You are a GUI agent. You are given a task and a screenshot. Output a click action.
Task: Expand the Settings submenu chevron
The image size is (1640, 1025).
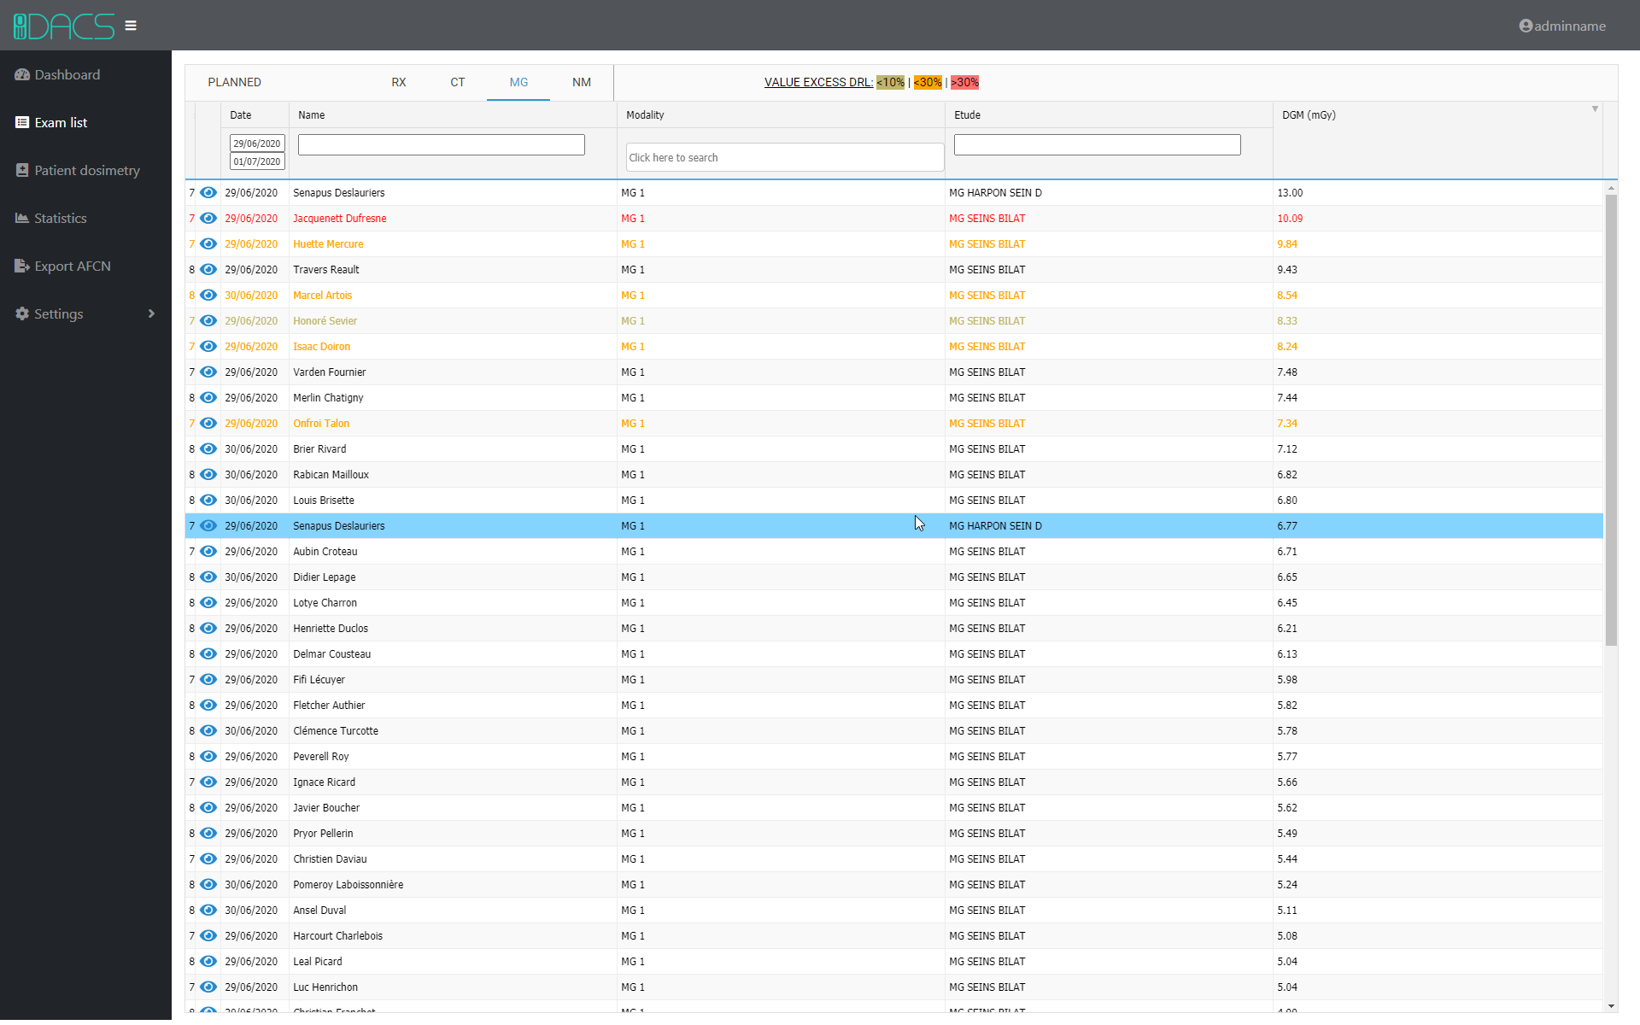(x=151, y=314)
